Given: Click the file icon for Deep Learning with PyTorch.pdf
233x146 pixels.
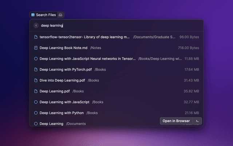Looking at the screenshot, I should tap(36, 69).
